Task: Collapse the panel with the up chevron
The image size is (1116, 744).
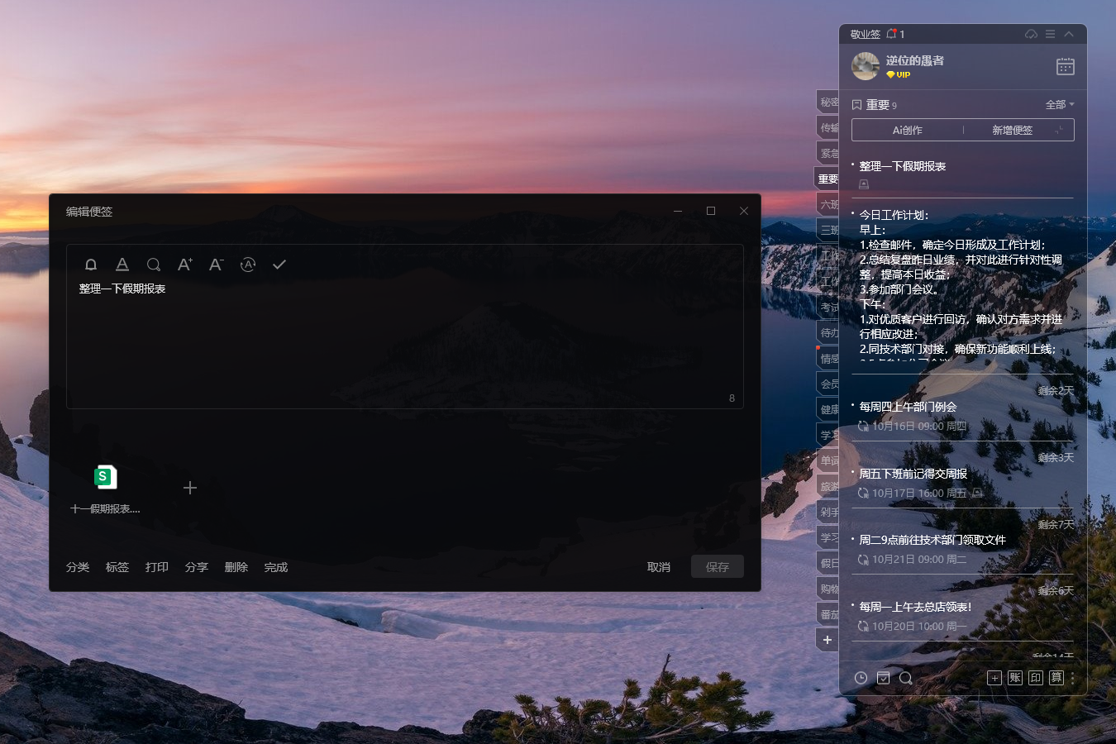Action: click(x=1069, y=34)
